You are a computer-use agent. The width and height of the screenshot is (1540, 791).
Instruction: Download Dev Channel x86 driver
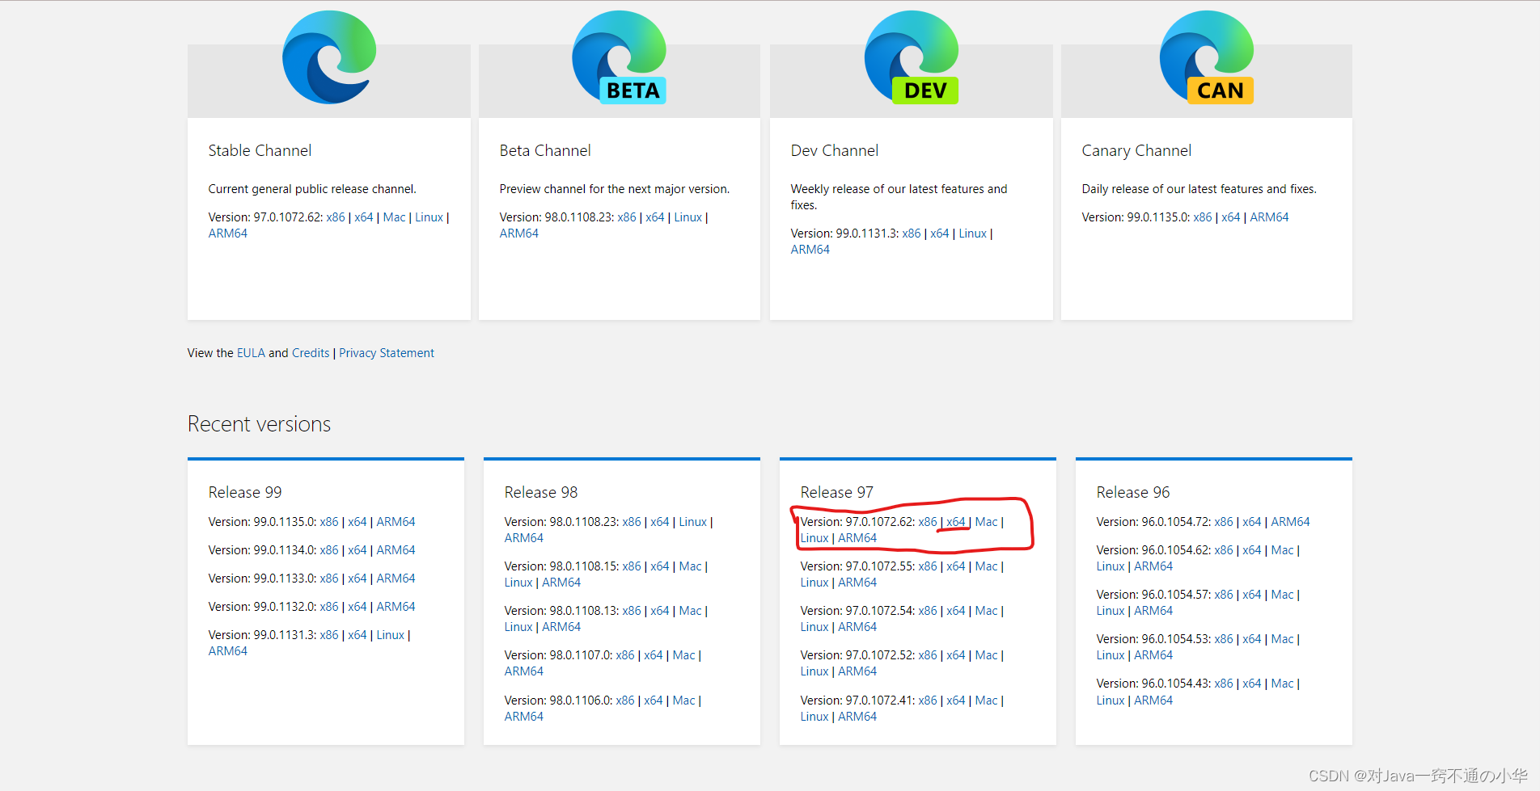click(x=912, y=234)
